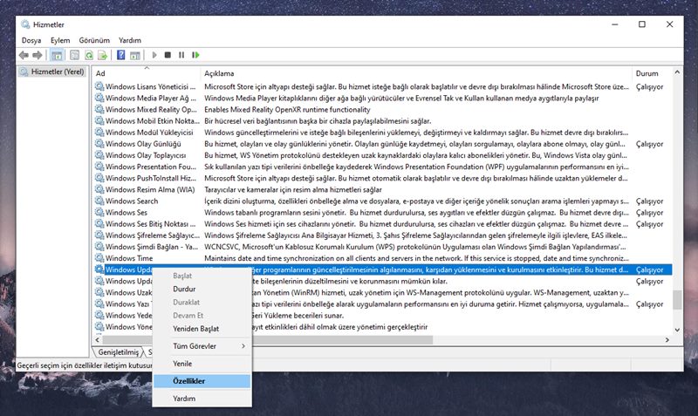Open the Görünüm menu
The image size is (698, 416).
coord(94,40)
